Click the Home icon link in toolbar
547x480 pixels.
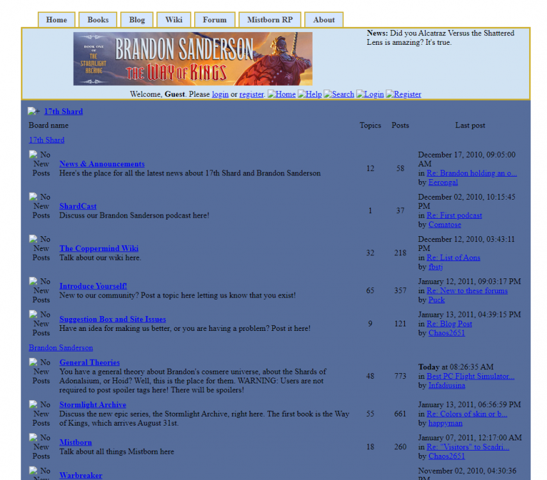(282, 94)
